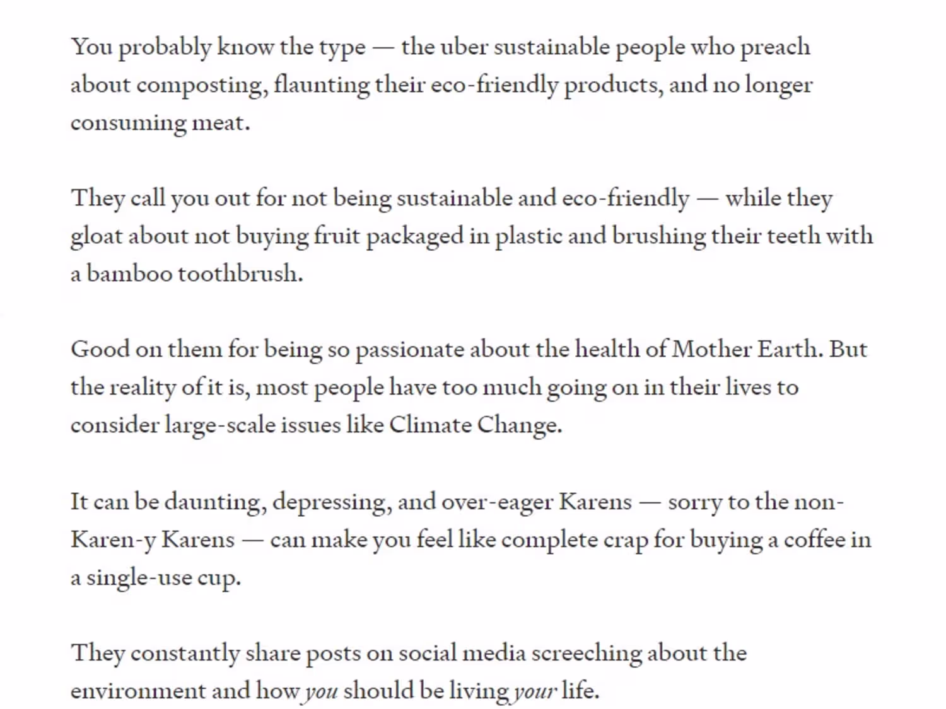Click the word 'bamboo'
The image size is (946, 709).
(x=129, y=274)
